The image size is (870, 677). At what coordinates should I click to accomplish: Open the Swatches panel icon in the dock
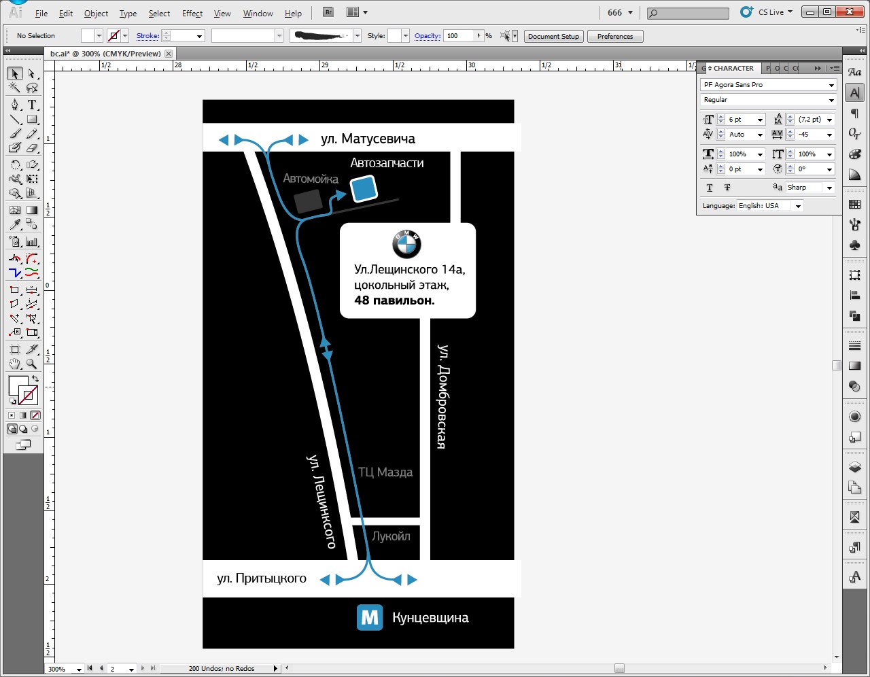pyautogui.click(x=855, y=205)
